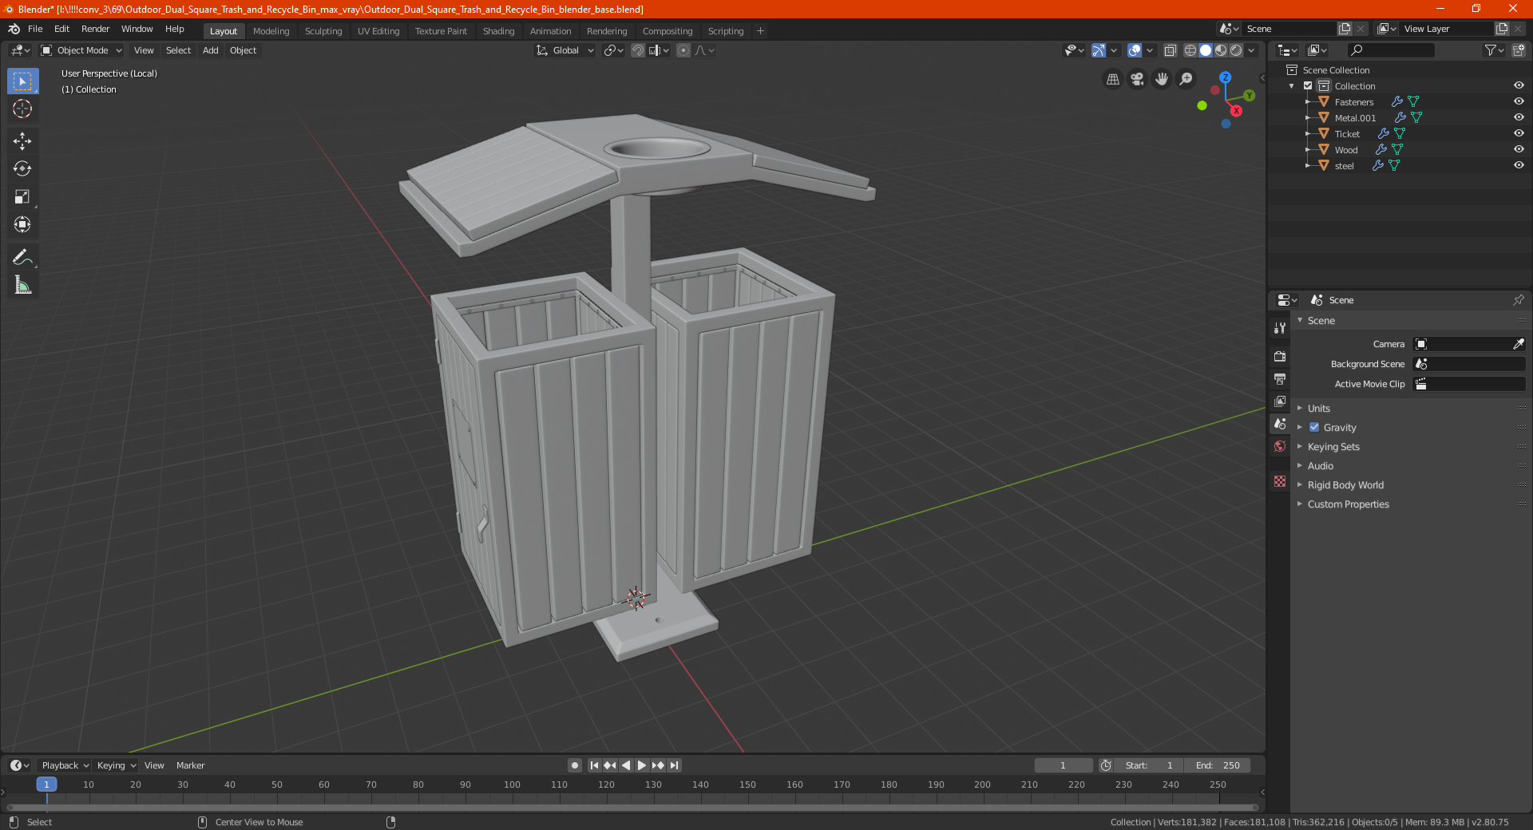Click the Z axis gizmo handle
Viewport: 1533px width, 830px height.
point(1225,77)
